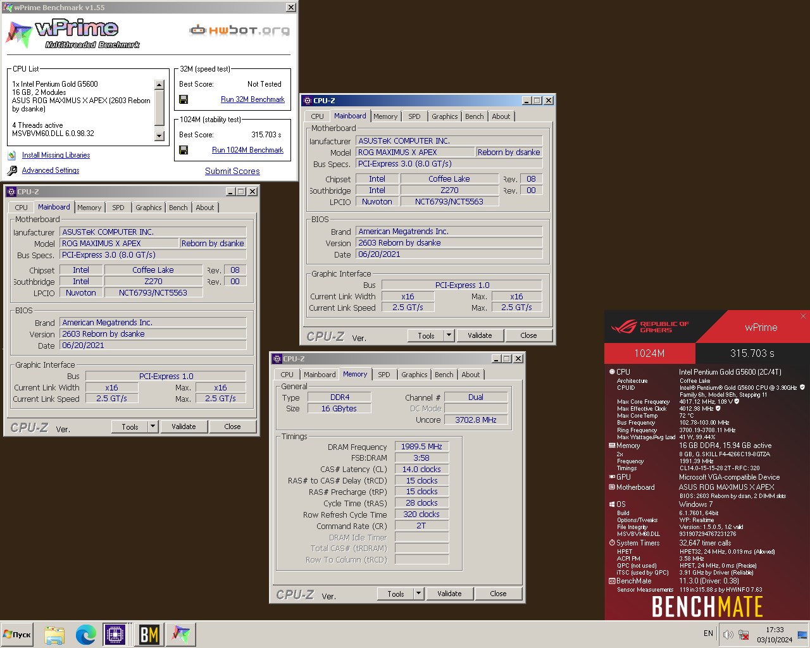
Task: Click the network tray icon
Action: 744,634
